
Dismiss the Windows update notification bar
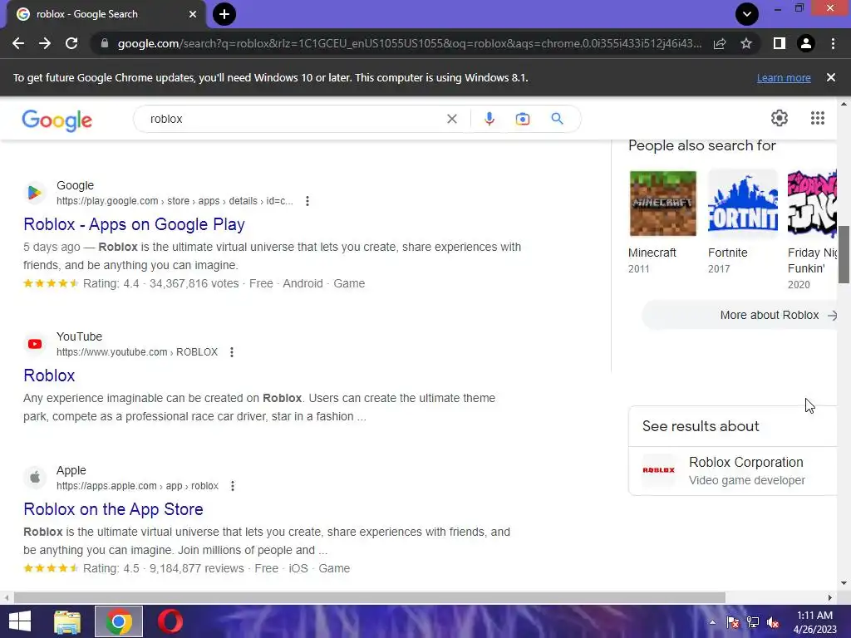tap(830, 77)
